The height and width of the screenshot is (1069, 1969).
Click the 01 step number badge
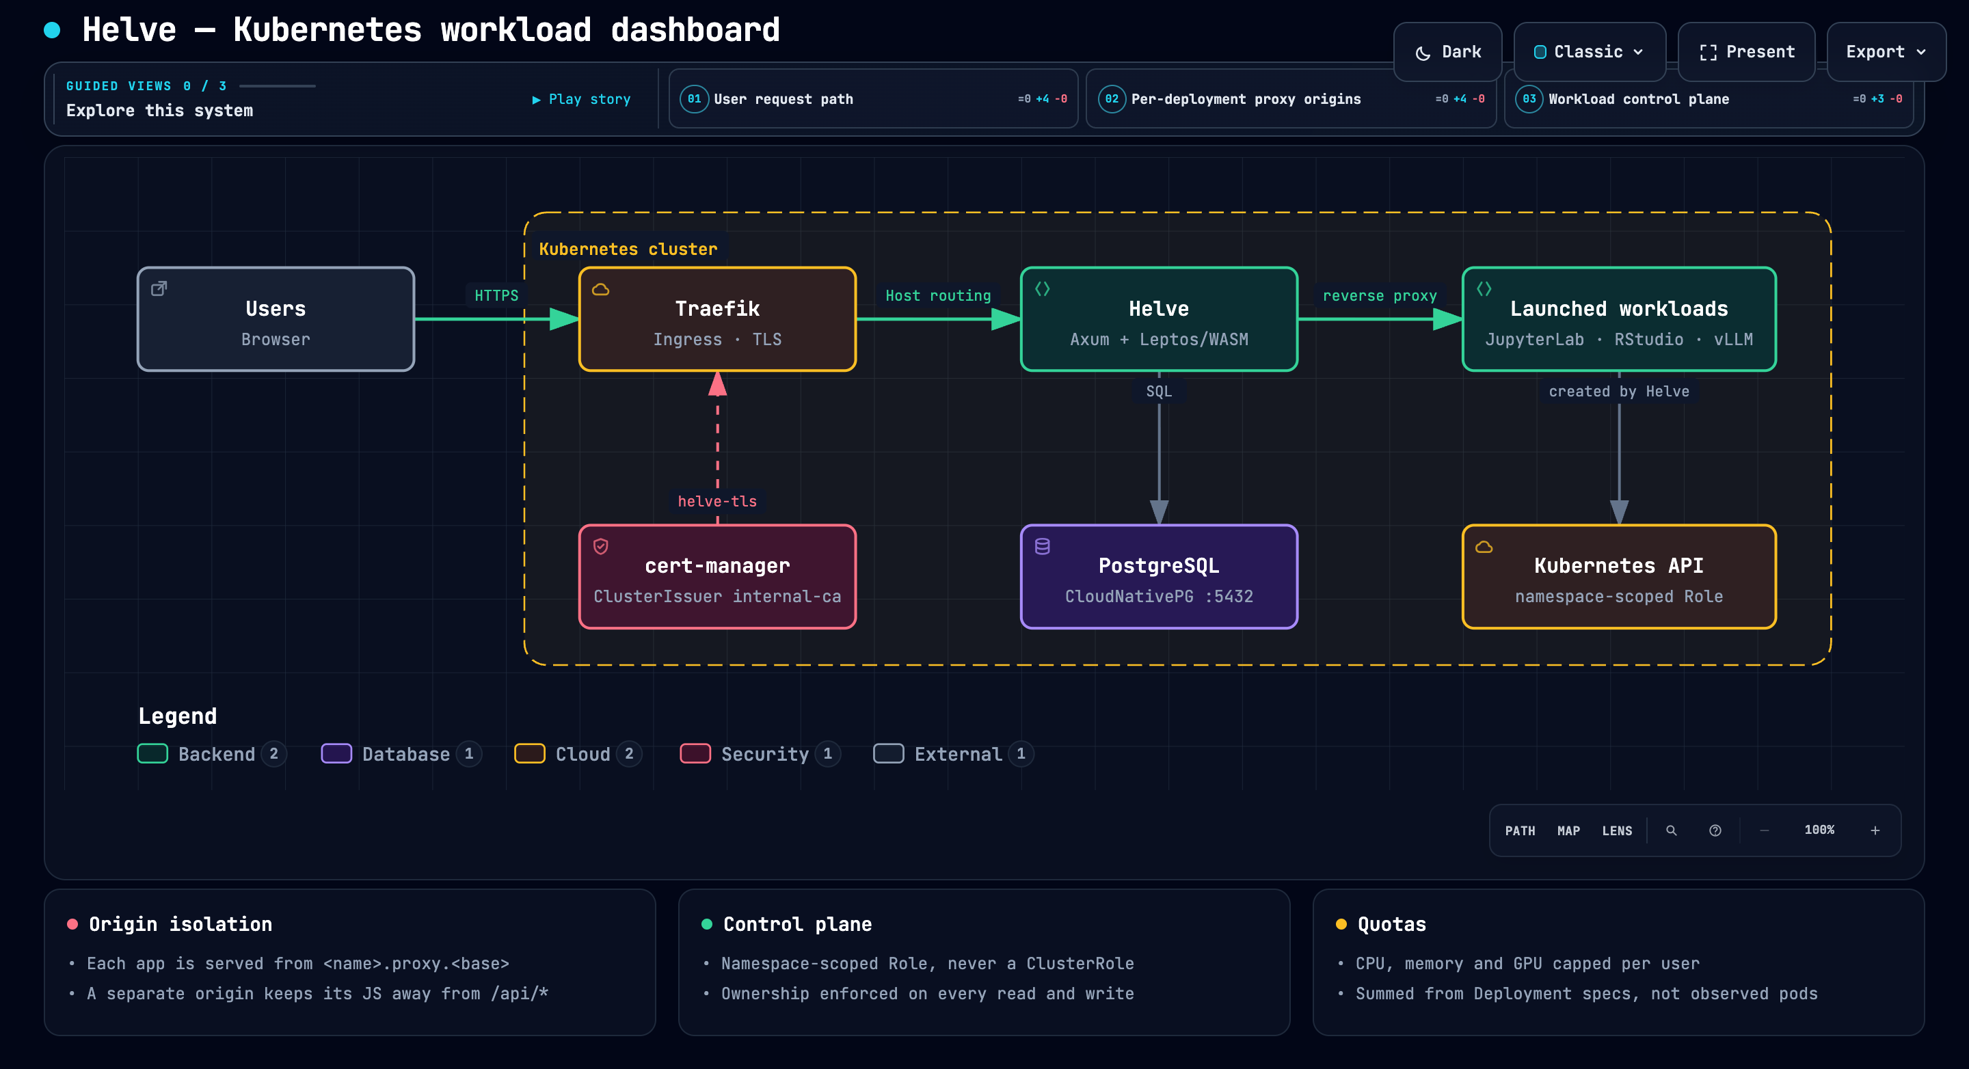point(694,98)
